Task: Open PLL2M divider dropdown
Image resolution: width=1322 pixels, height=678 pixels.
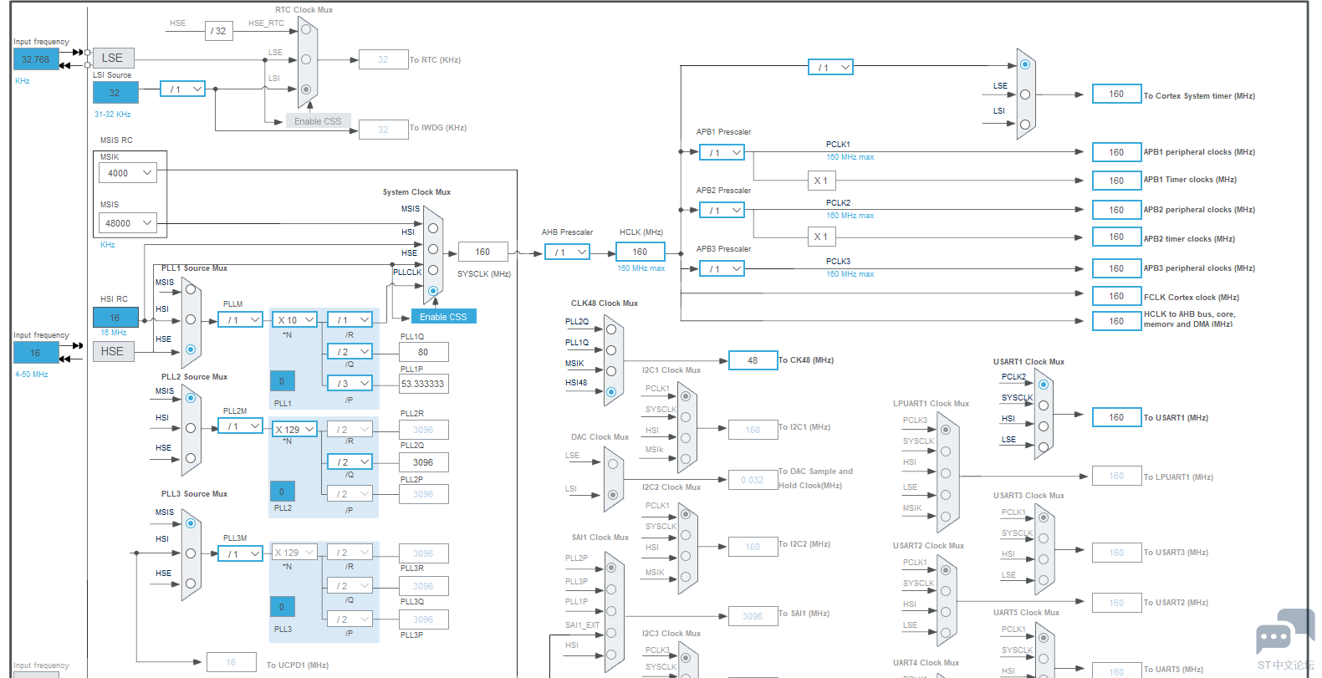Action: point(241,426)
